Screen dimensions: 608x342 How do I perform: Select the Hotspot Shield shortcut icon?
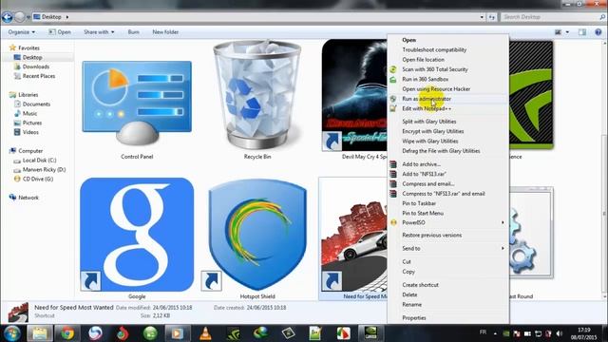257,235
